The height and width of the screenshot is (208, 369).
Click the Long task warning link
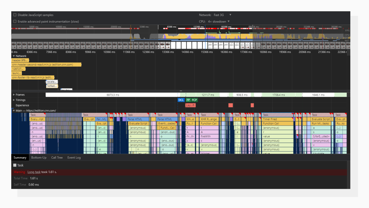(34, 172)
